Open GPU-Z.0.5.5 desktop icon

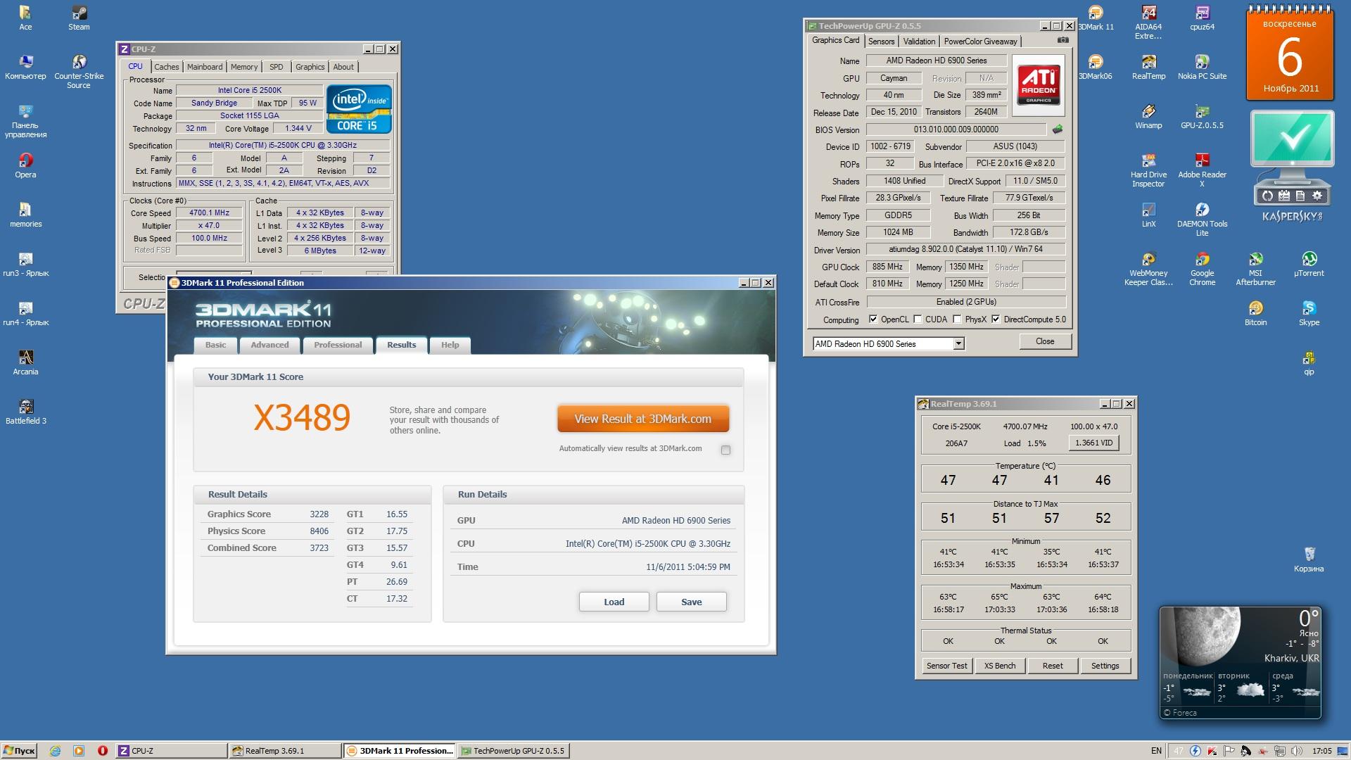pos(1202,116)
